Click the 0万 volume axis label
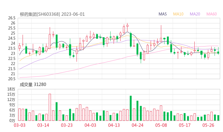This screenshot has width=223, height=132. pyautogui.click(x=12, y=121)
